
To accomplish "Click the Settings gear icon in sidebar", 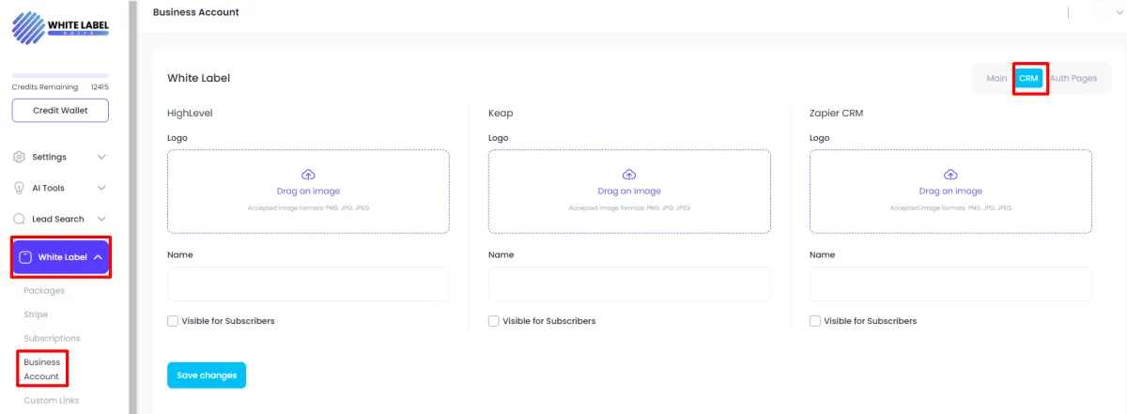I will tap(19, 157).
